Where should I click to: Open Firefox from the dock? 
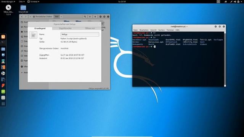[x=3, y=37]
